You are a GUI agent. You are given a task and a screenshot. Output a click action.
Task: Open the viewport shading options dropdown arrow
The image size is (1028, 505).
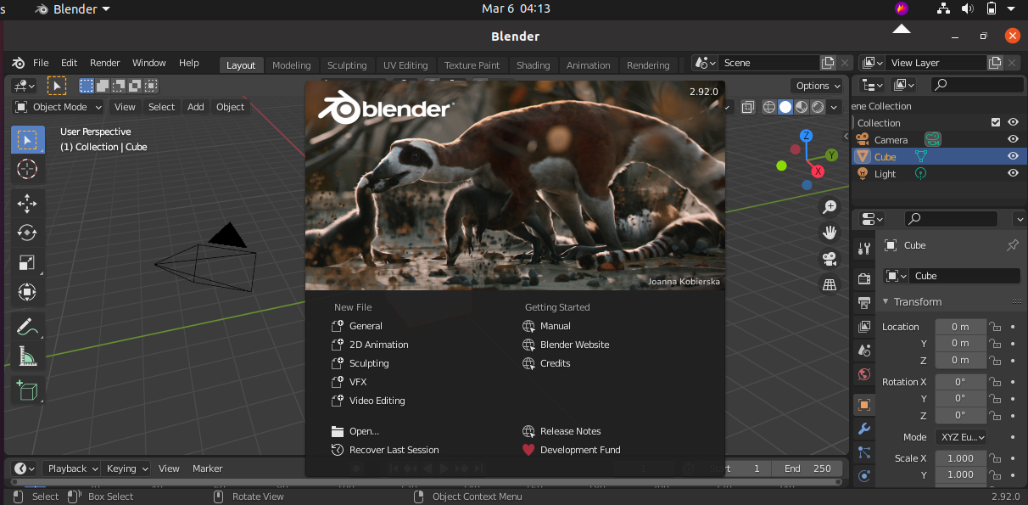pyautogui.click(x=835, y=107)
